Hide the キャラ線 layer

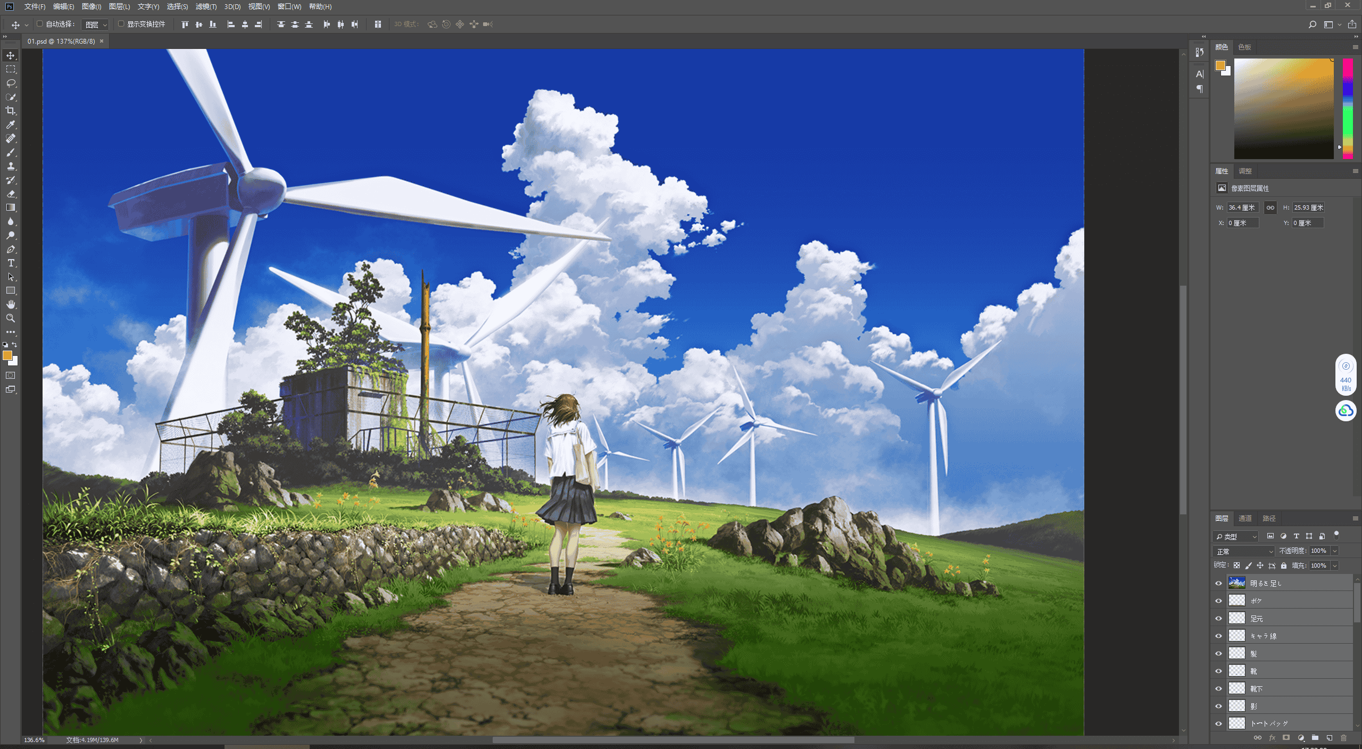(1218, 636)
